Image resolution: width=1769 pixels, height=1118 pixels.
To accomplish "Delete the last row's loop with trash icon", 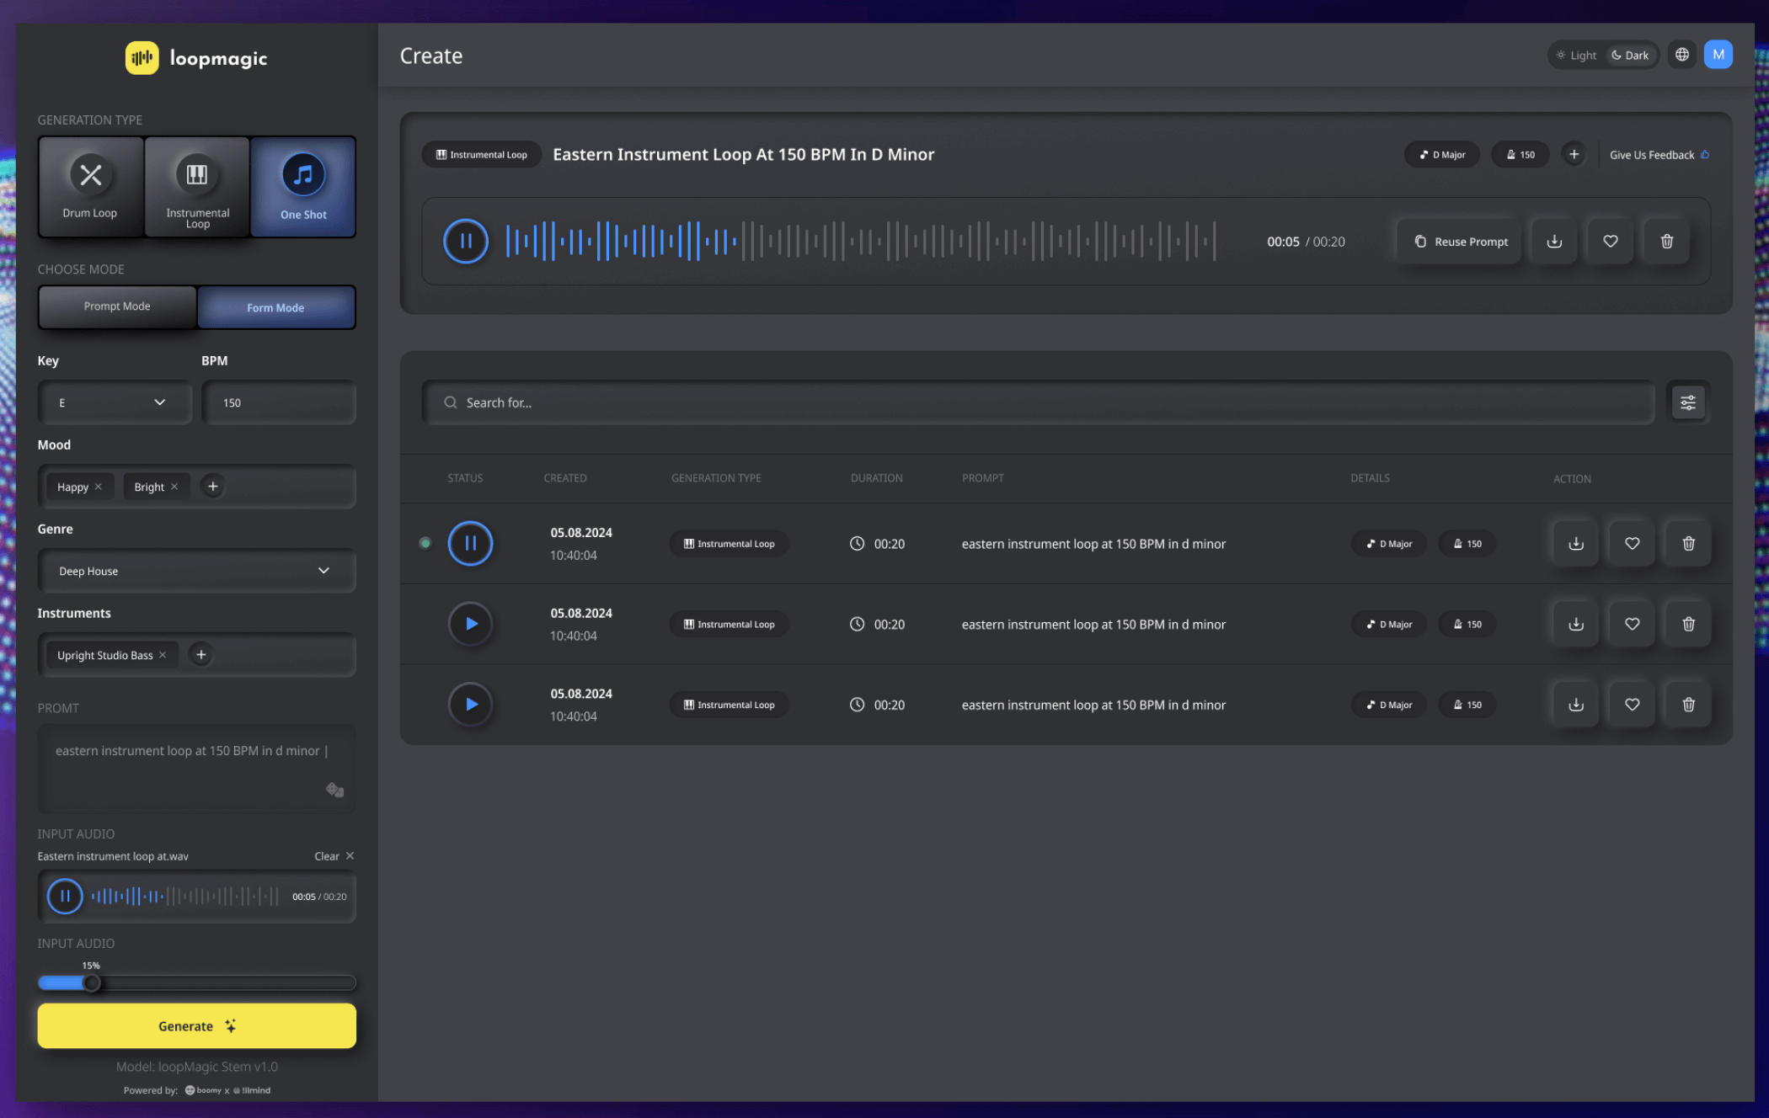I will (1688, 705).
